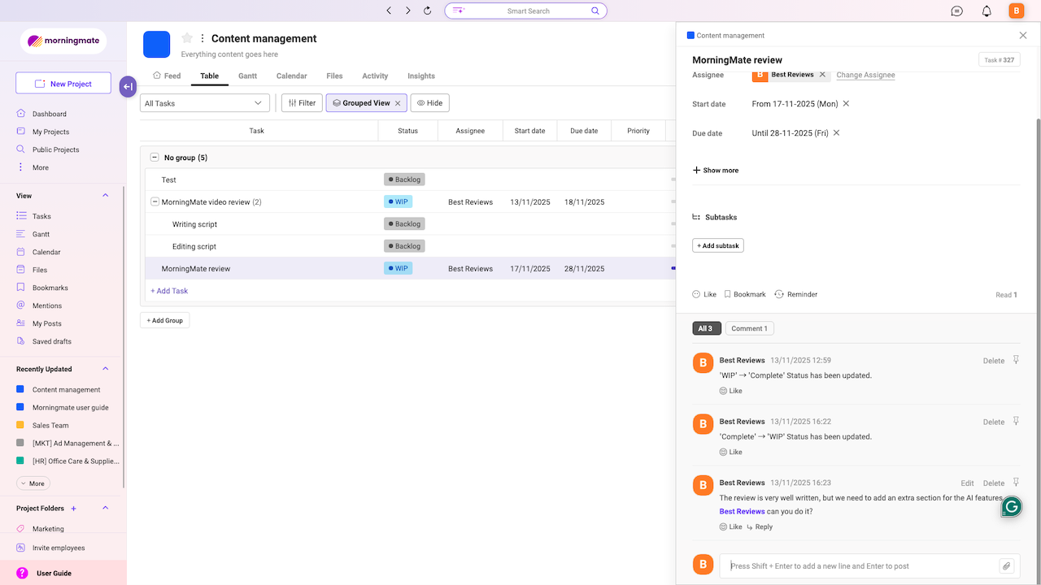Click the blue Content management project color square
Viewport: 1041px width, 585px height.
(x=156, y=45)
